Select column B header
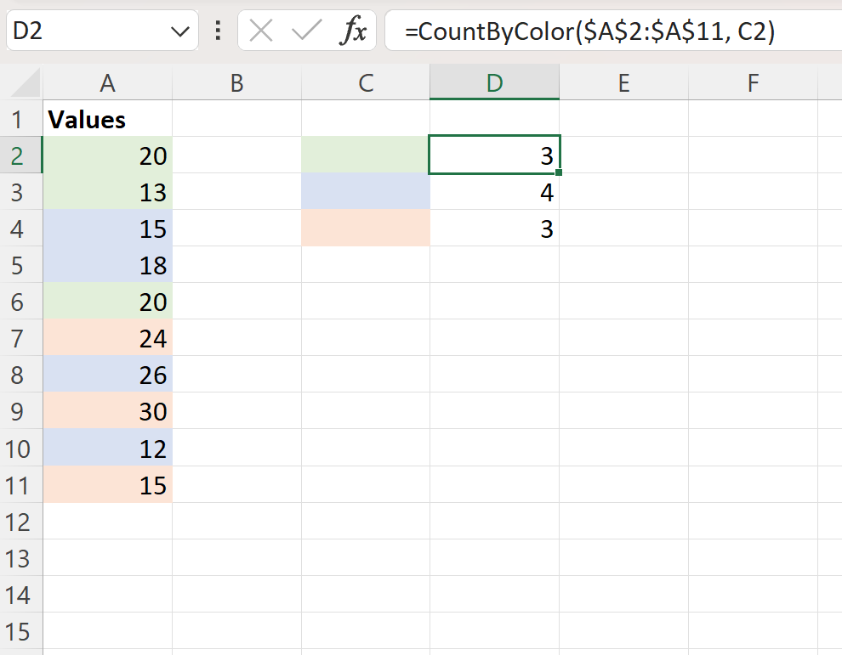The image size is (842, 655). click(x=236, y=82)
